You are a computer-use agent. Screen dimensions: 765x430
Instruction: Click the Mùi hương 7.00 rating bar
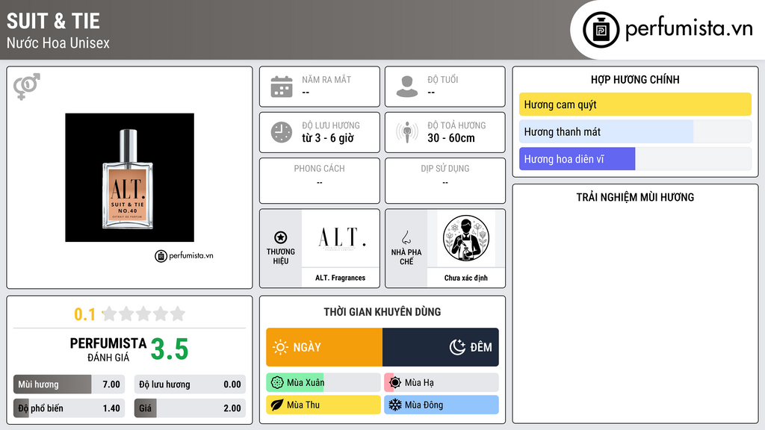click(x=69, y=384)
